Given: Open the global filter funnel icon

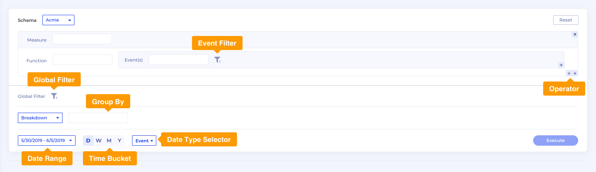Looking at the screenshot, I should click(x=54, y=96).
